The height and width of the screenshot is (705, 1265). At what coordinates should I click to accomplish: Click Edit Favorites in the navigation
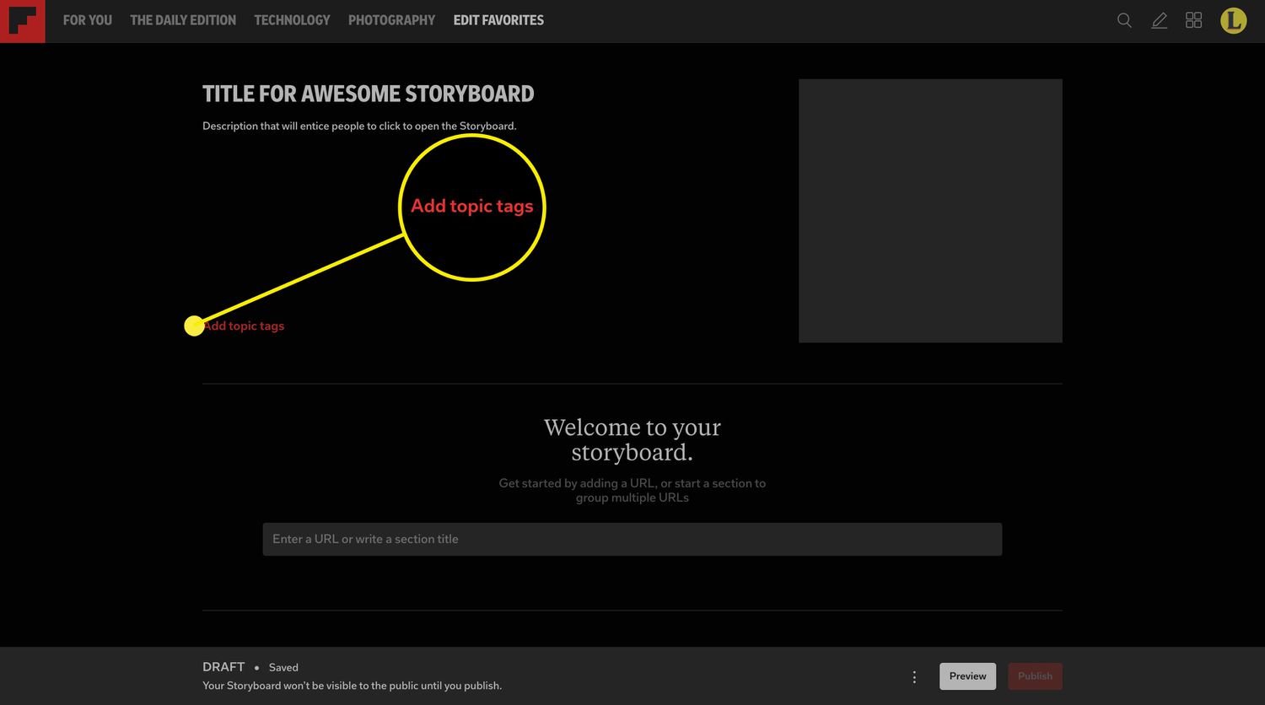pyautogui.click(x=498, y=20)
